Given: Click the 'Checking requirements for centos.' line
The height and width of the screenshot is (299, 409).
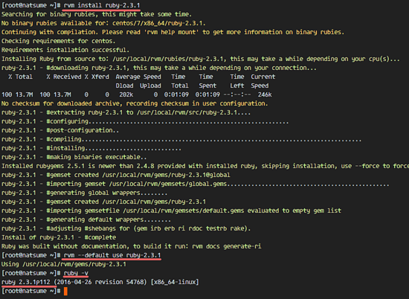Looking at the screenshot, I should (x=59, y=41).
